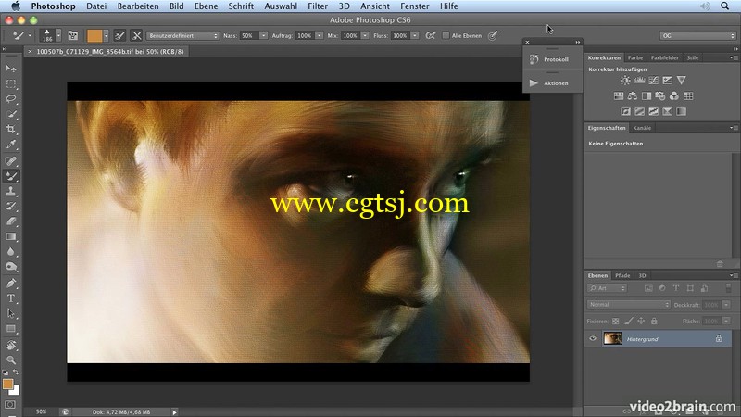This screenshot has height=417, width=741.
Task: Open the OG workspace switcher dropdown
Action: (698, 36)
